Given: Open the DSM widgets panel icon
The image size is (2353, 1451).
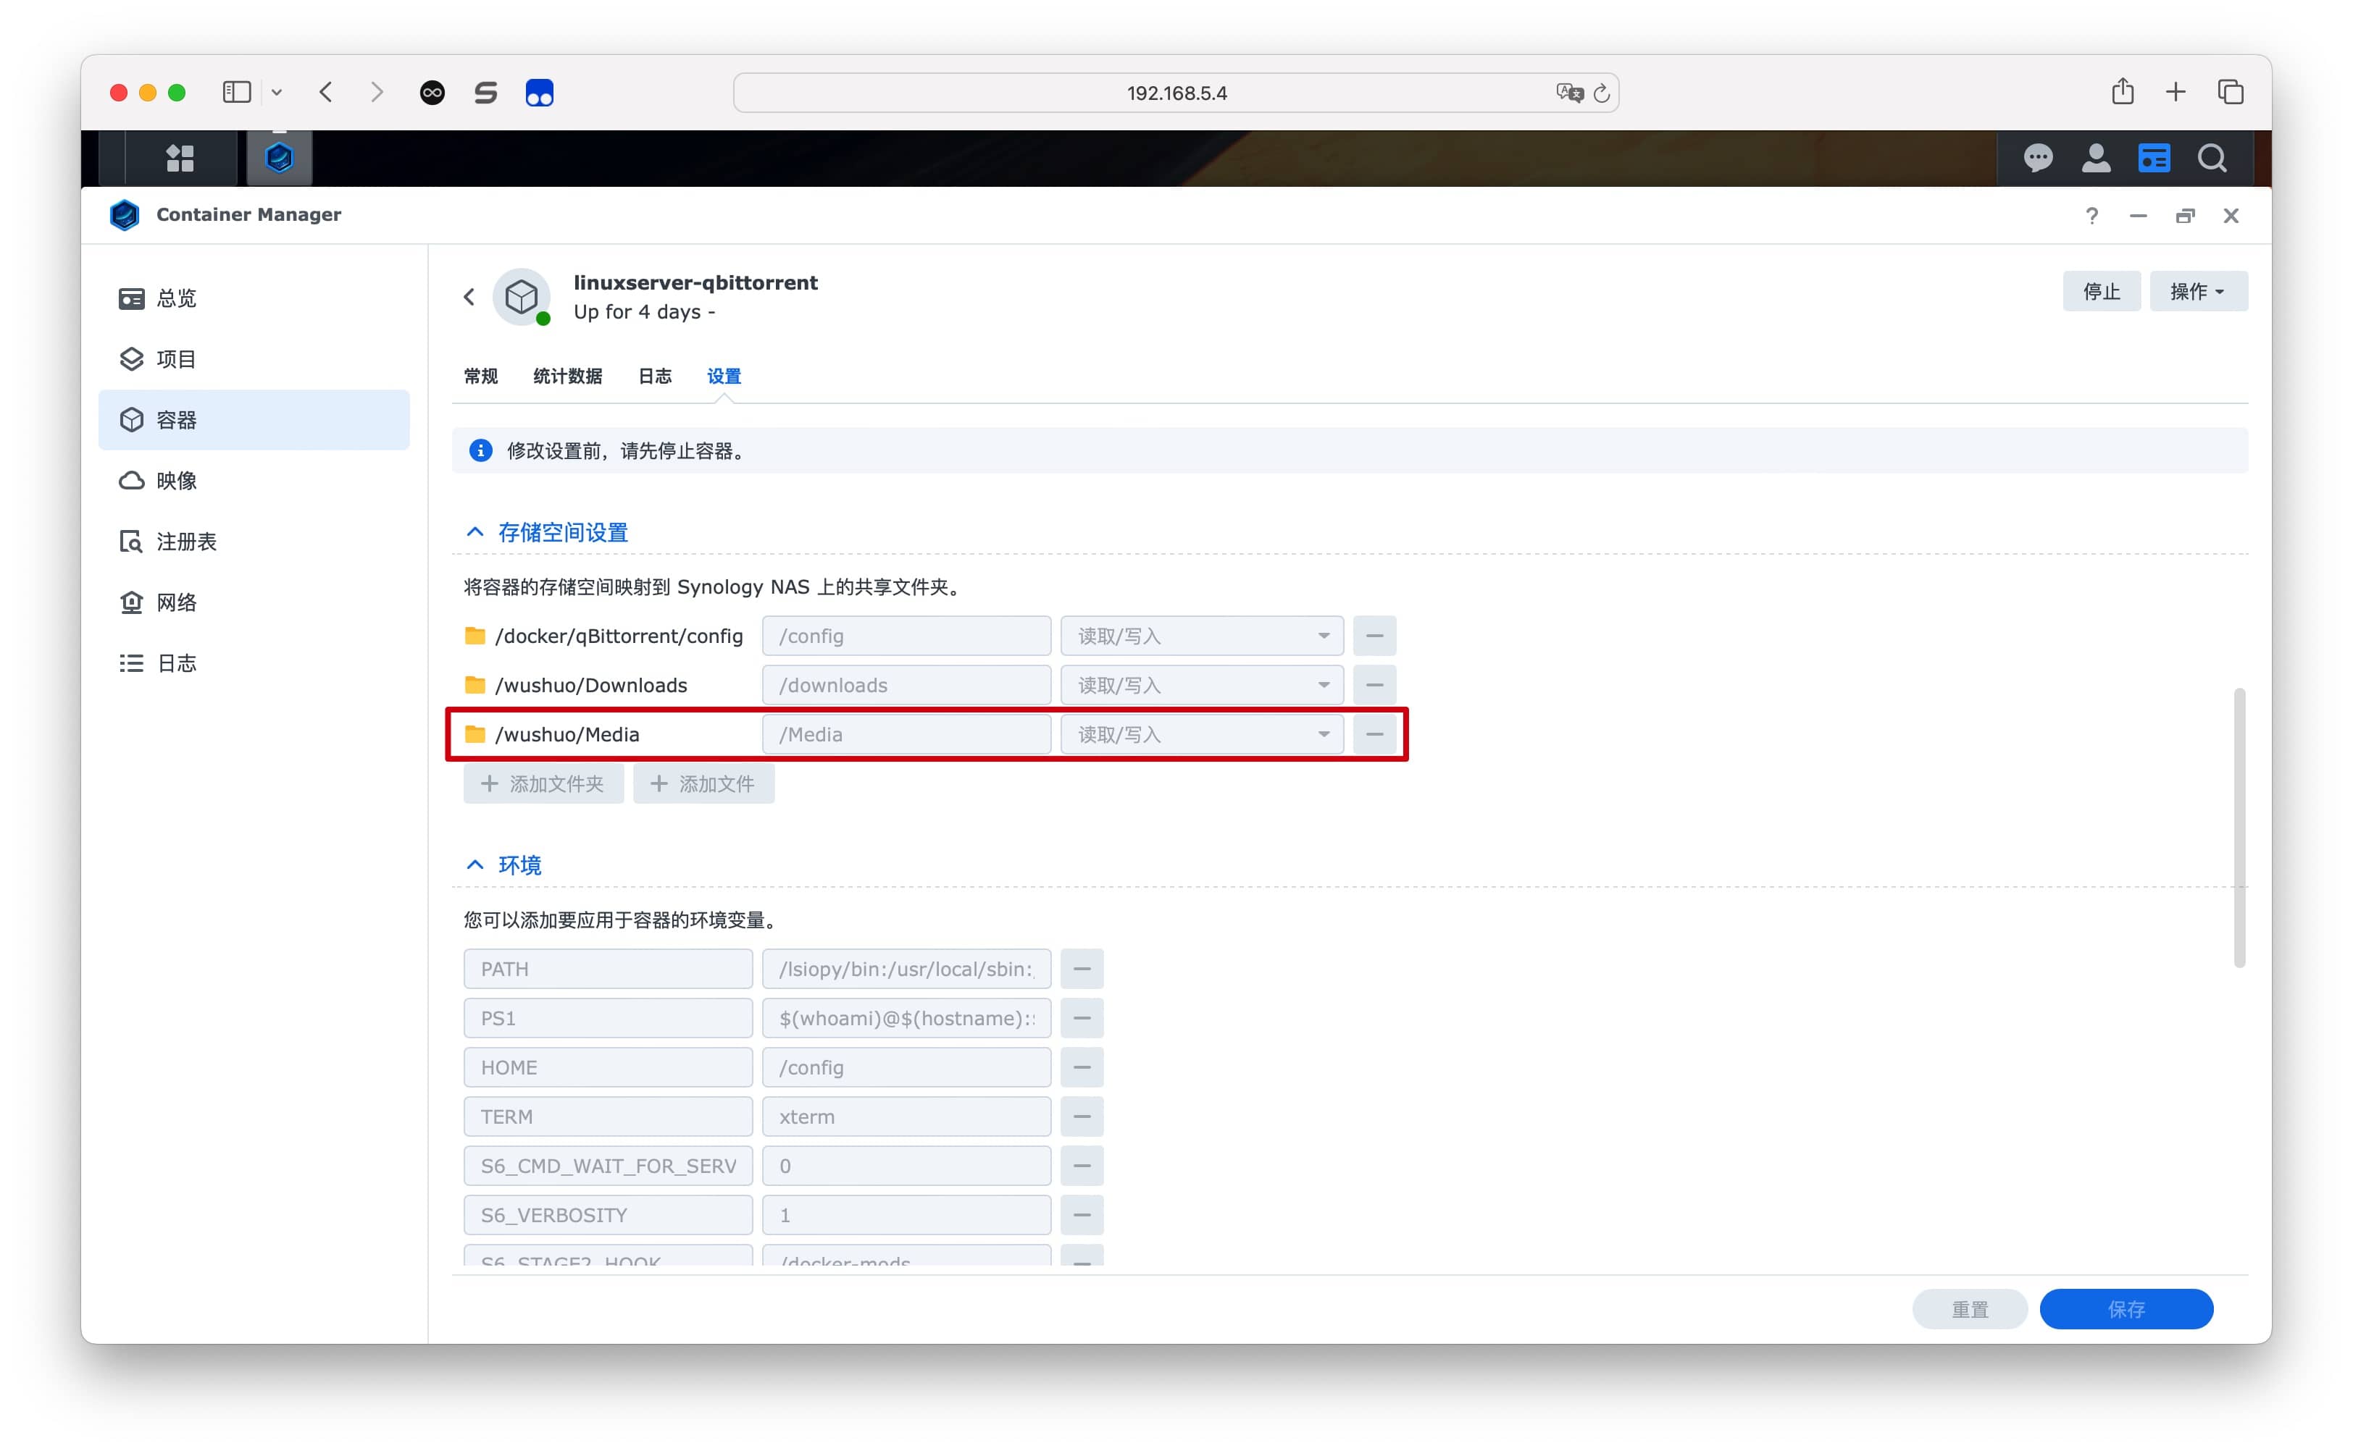Looking at the screenshot, I should click(x=2153, y=157).
